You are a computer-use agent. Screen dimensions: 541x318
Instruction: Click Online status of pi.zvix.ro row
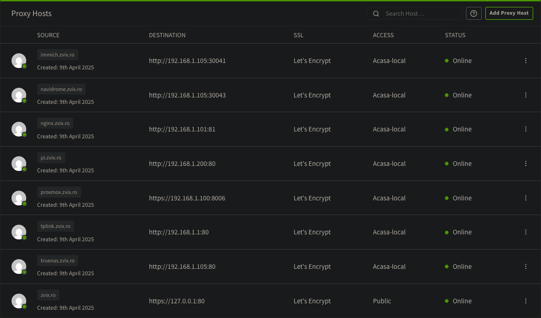click(x=458, y=164)
